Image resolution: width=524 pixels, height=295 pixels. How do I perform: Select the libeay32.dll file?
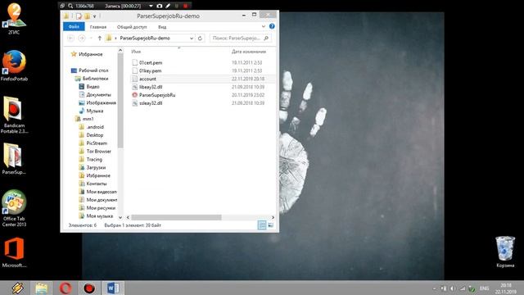[x=151, y=87]
